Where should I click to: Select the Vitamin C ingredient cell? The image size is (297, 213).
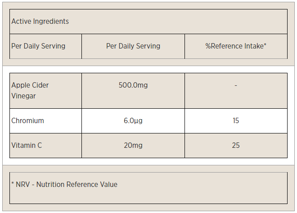tap(45, 146)
